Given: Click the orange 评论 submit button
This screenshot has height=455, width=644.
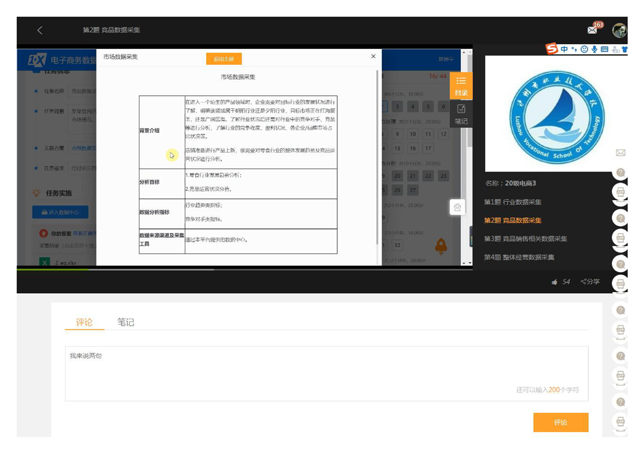Looking at the screenshot, I should 560,422.
